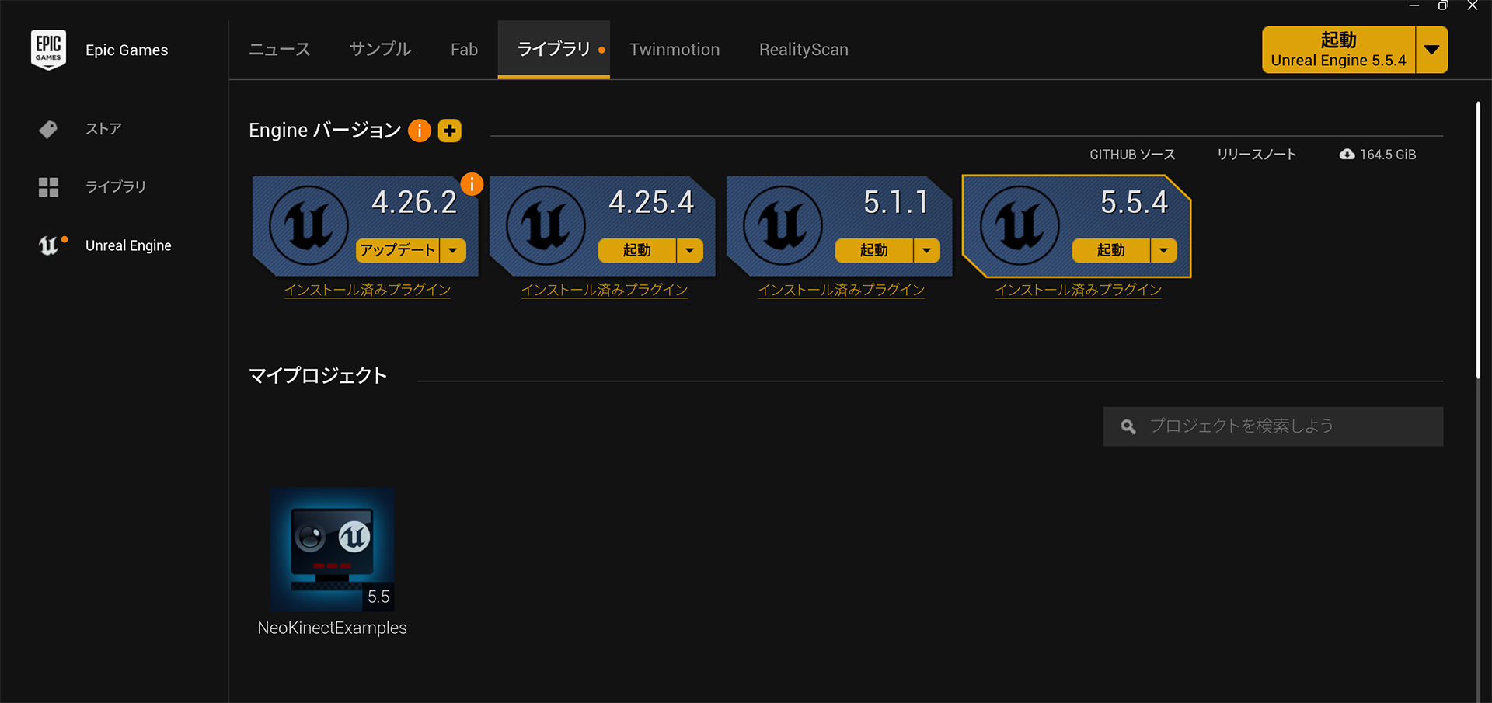Expand options arrow on 5.1.1 card
The image size is (1492, 703).
click(927, 250)
